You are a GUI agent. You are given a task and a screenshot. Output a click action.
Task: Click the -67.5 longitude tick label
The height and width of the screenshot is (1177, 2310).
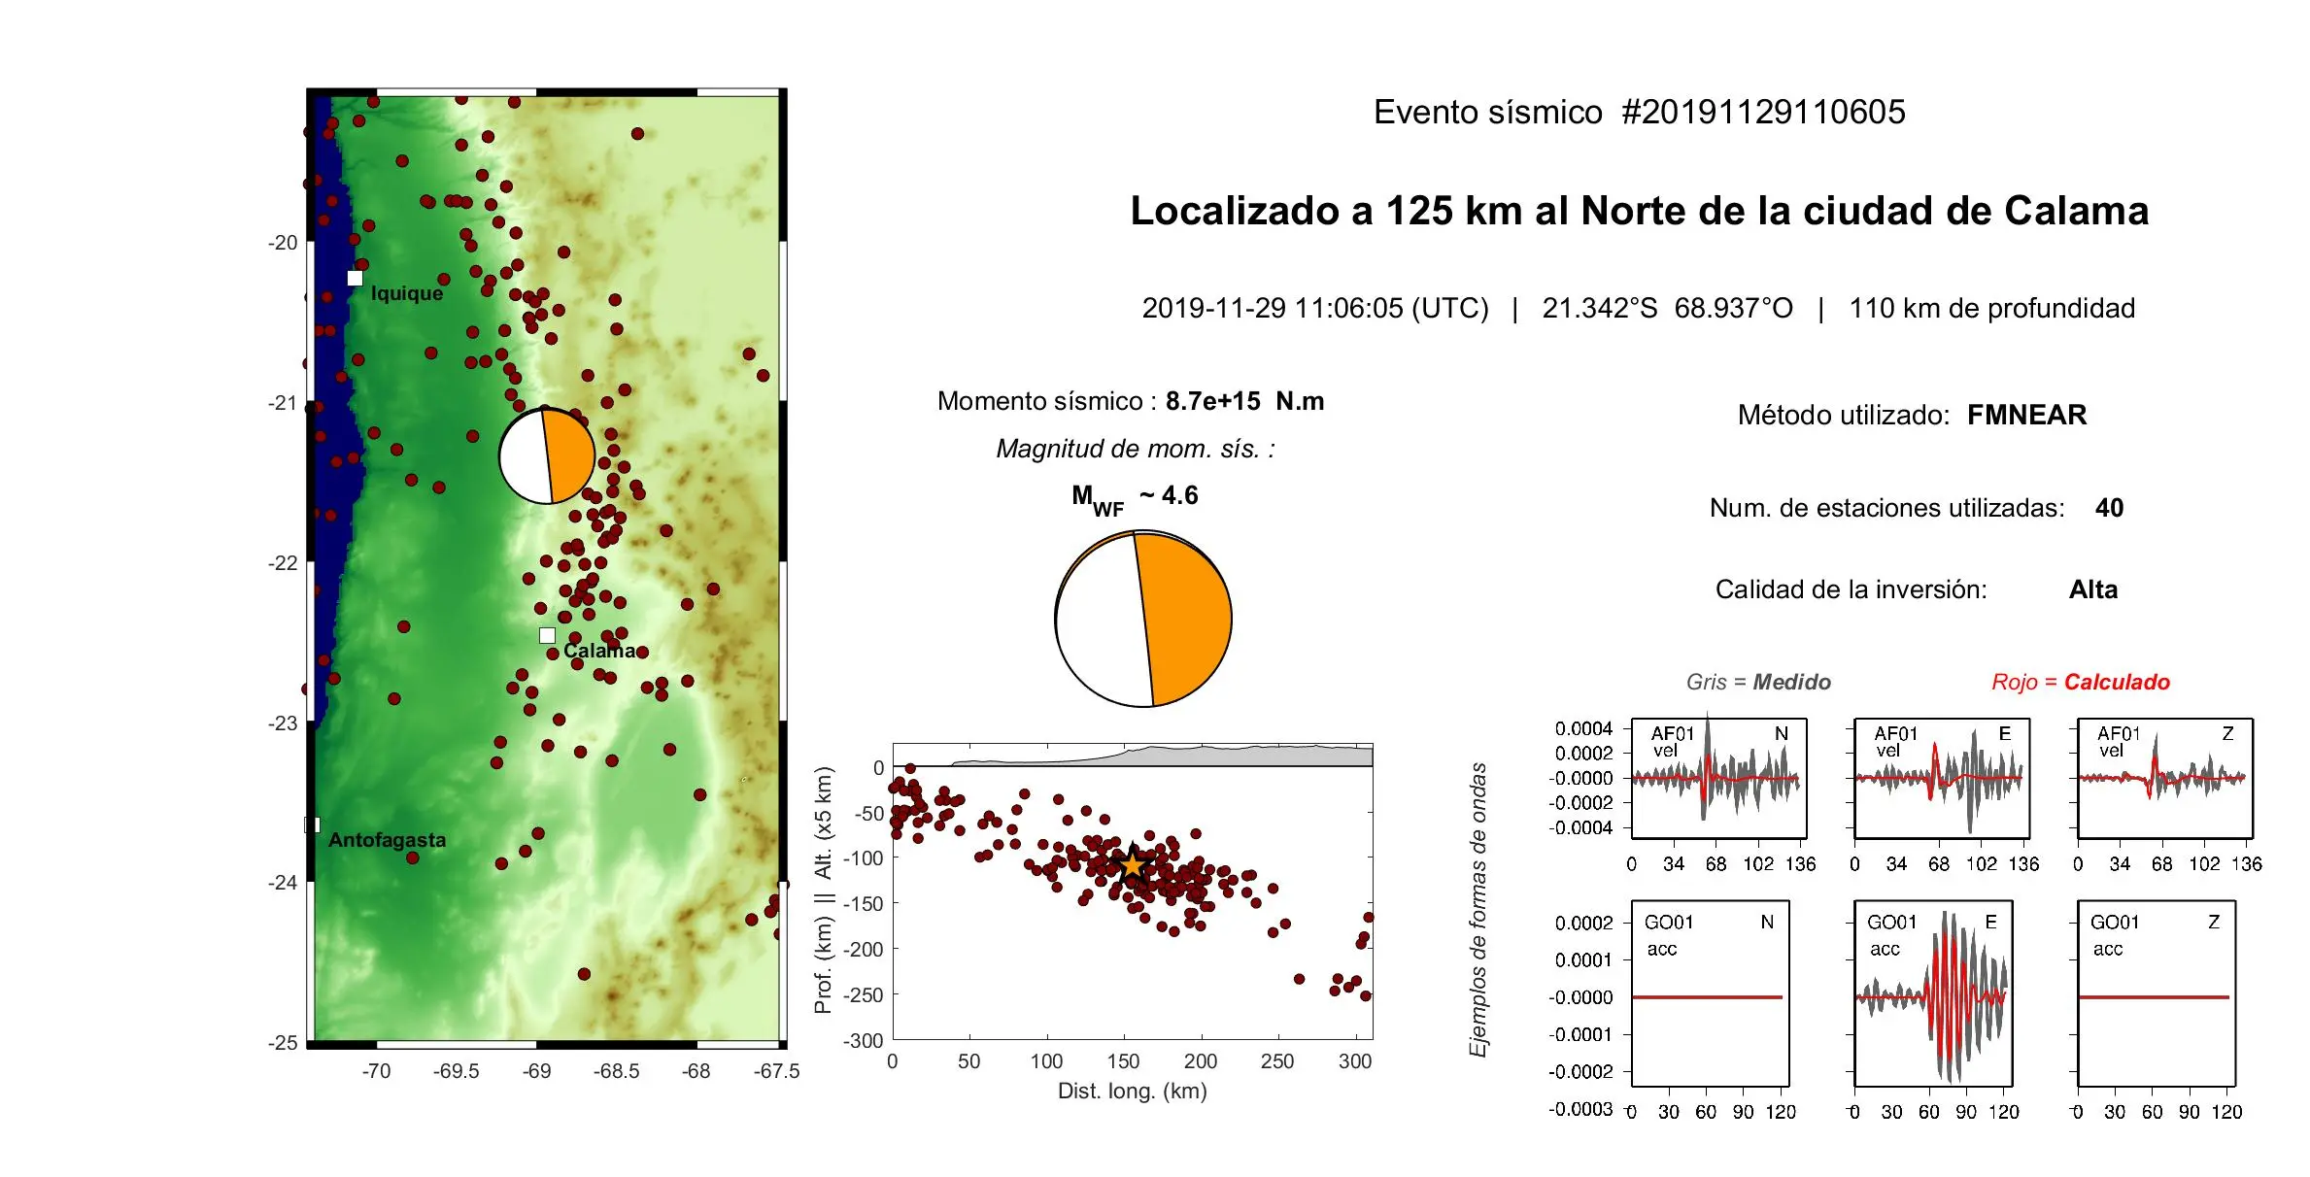pos(776,1071)
